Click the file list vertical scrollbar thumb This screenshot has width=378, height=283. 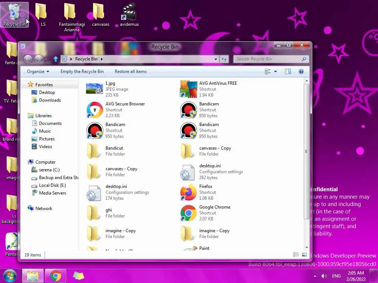point(306,151)
